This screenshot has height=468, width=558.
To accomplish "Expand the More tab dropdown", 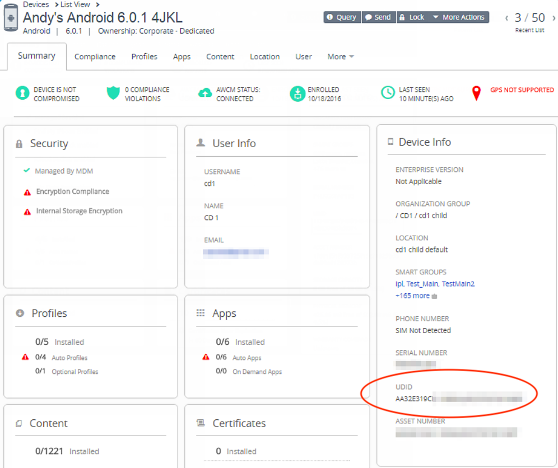I will [x=341, y=57].
